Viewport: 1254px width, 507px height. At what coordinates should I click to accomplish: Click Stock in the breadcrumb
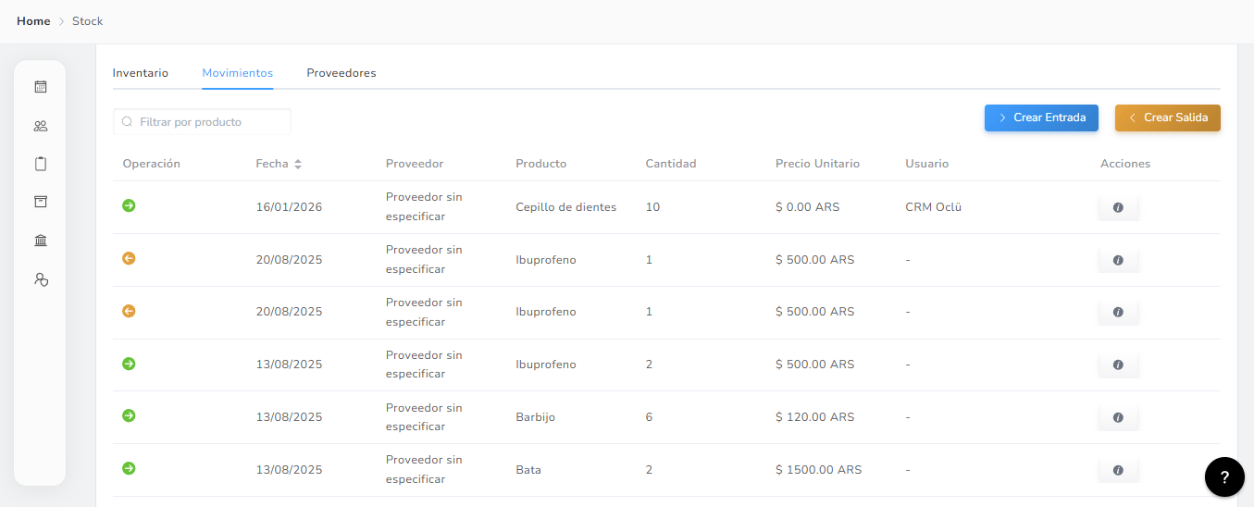pyautogui.click(x=88, y=21)
